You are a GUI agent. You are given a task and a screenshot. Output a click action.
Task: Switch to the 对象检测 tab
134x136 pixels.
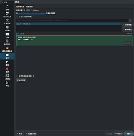[x=29, y=7]
